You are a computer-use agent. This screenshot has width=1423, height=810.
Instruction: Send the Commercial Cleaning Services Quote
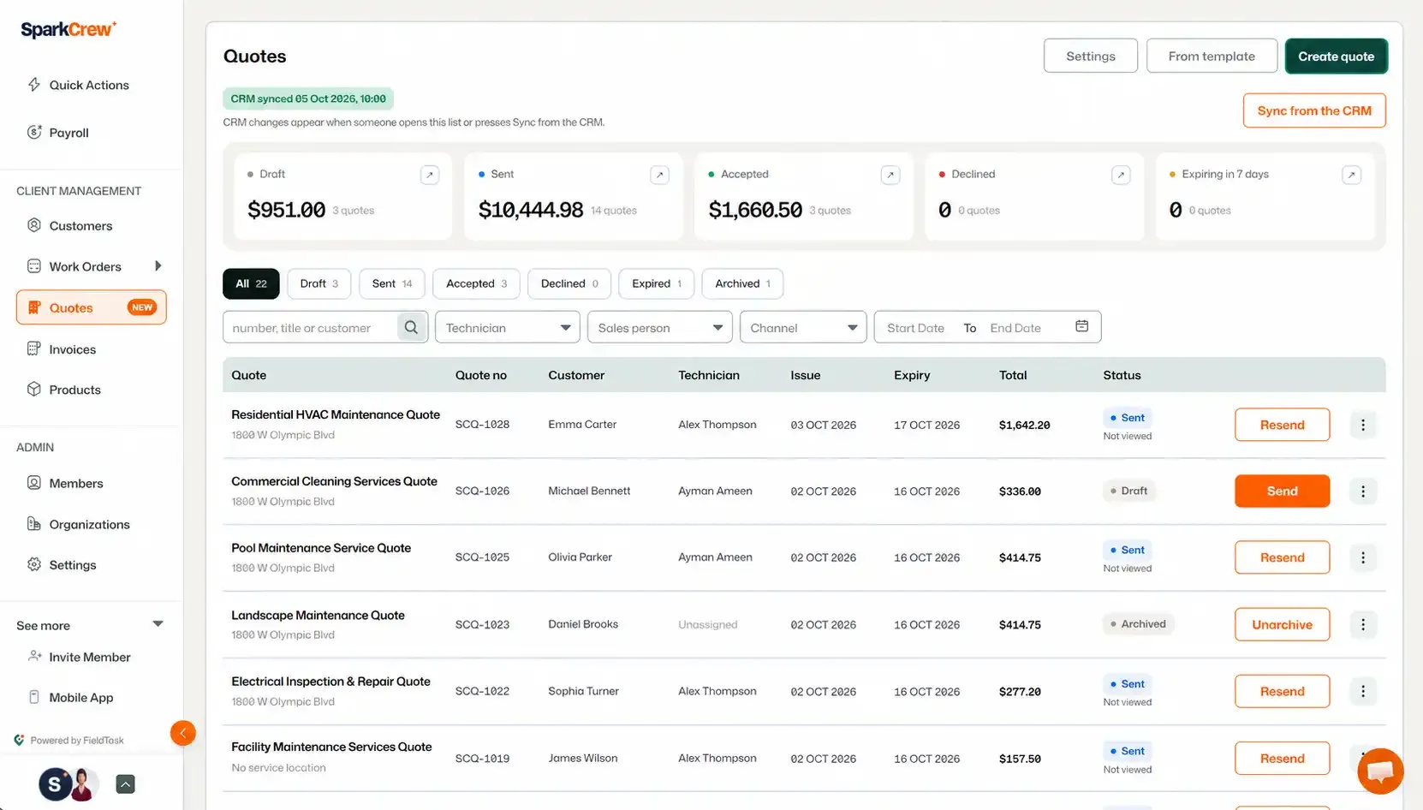click(1282, 491)
